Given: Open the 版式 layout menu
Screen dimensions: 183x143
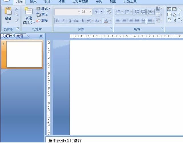Looking at the screenshot, I should pyautogui.click(x=43, y=9).
